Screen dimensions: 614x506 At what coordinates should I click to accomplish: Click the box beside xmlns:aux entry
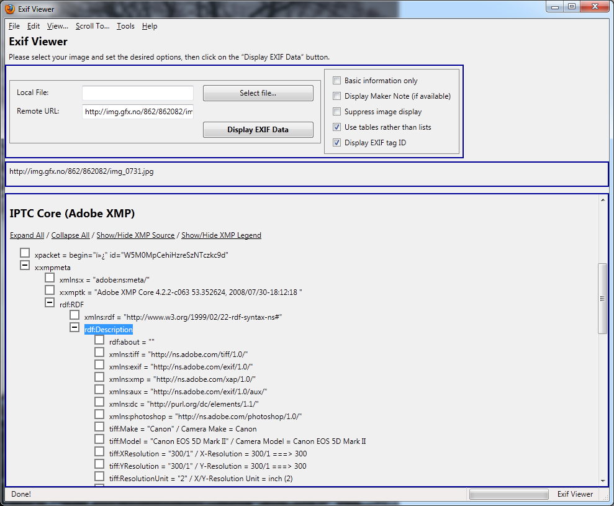(x=99, y=390)
